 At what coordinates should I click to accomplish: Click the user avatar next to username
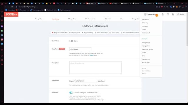(x=145, y=14)
